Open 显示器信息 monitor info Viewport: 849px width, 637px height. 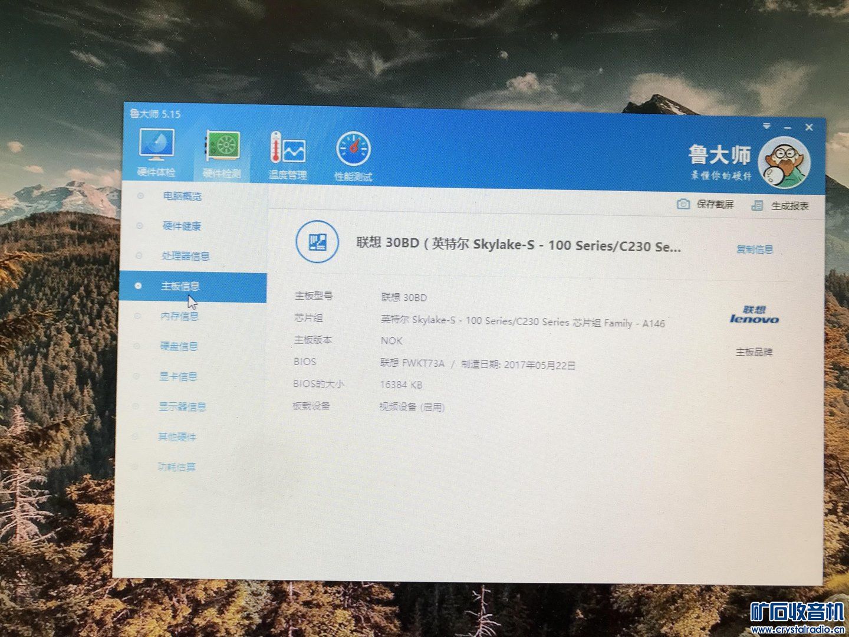pos(182,406)
